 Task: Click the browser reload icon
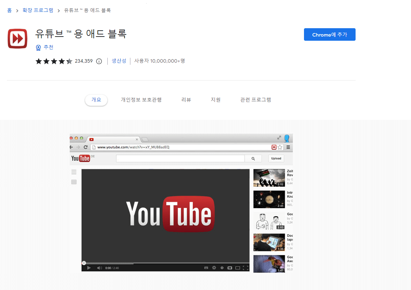tap(86, 147)
